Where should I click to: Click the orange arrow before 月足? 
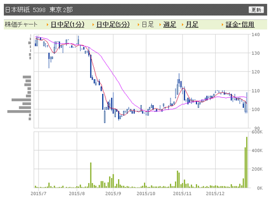182,25
